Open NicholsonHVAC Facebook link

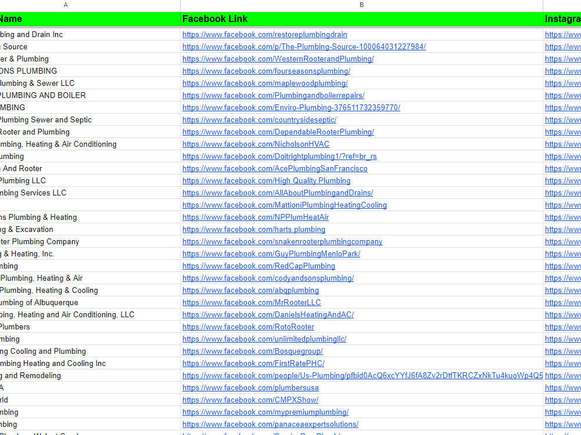point(256,144)
